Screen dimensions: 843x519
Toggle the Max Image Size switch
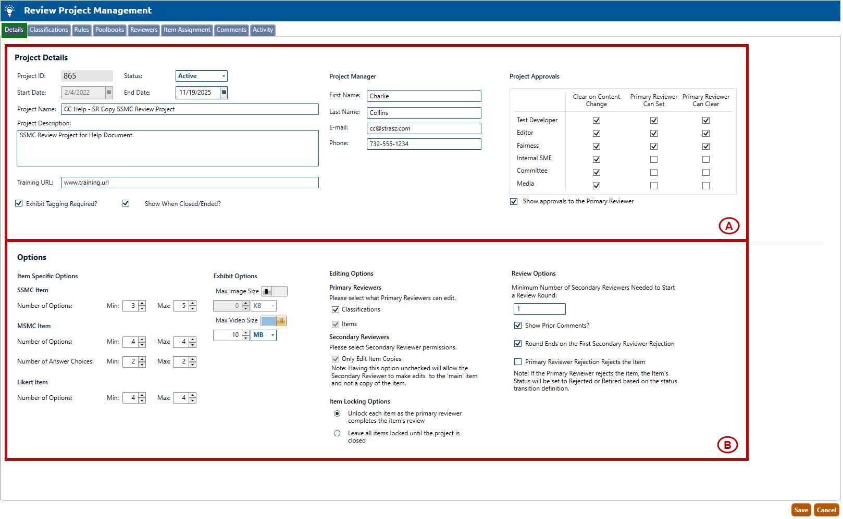274,291
